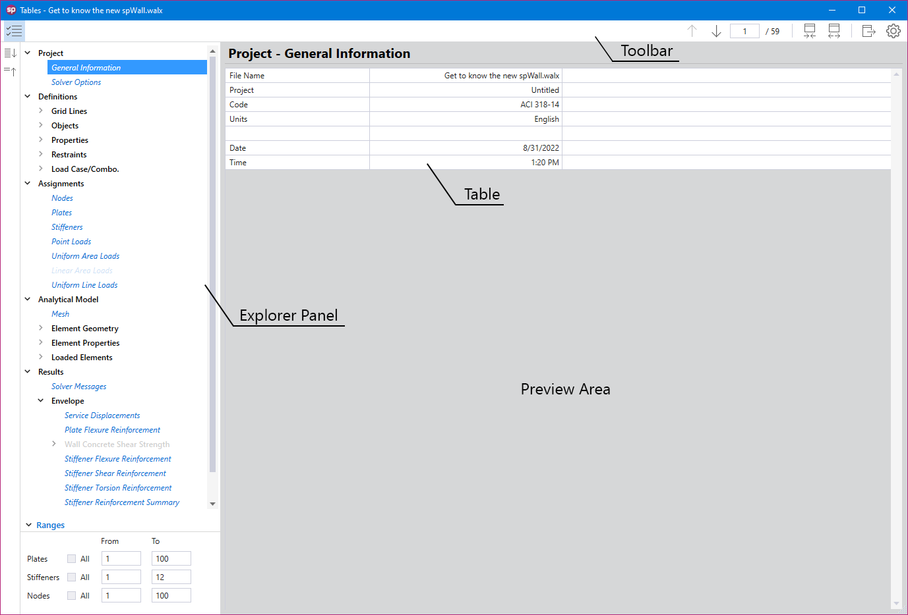Viewport: 908px width, 615px height.
Task: Click the Nodes To field
Action: [171, 595]
